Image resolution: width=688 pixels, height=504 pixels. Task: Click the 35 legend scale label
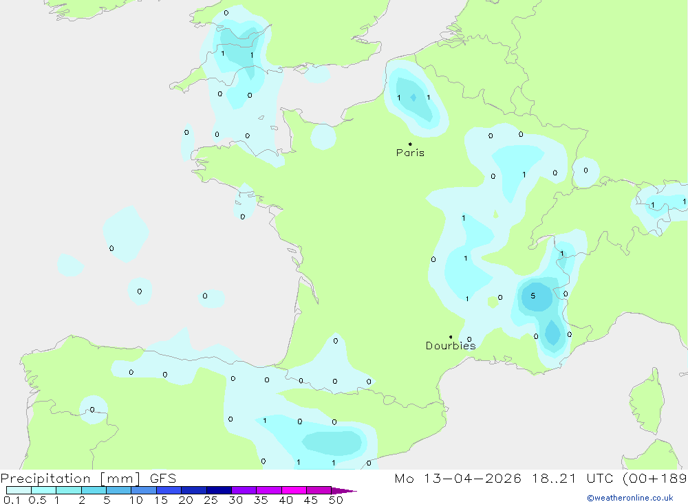(261, 500)
